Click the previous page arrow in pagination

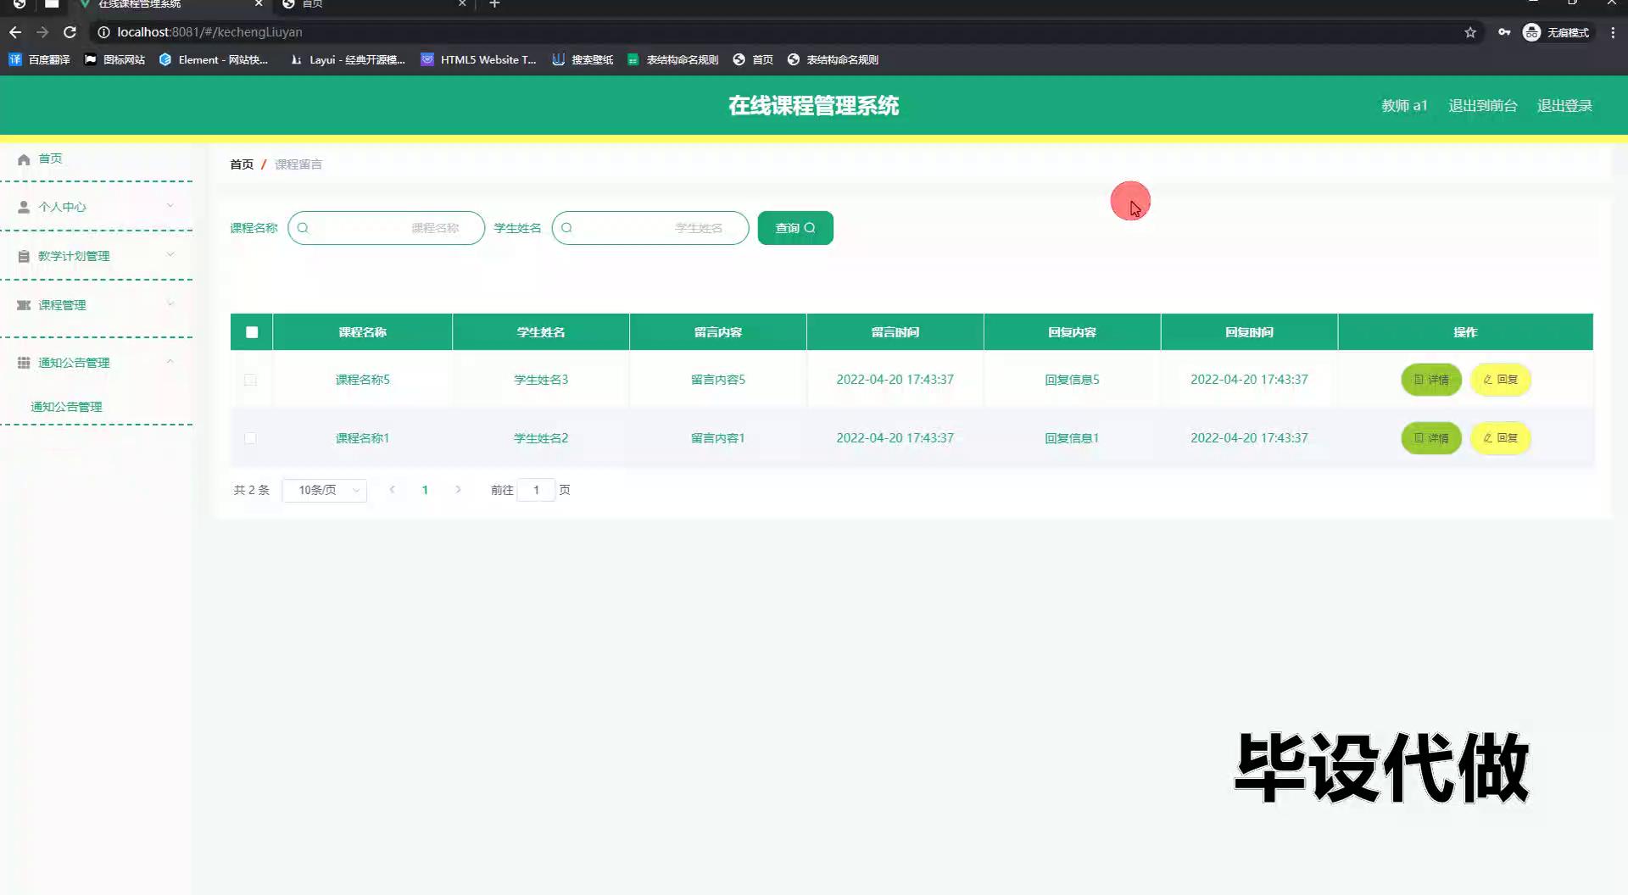pyautogui.click(x=392, y=490)
